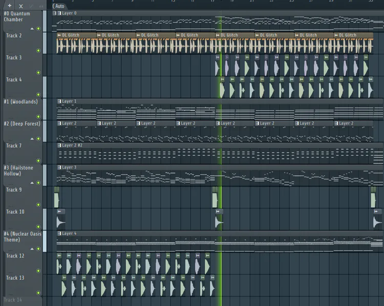Click the first DL Glitch clip's audio icon
384x306 pixels.
(x=59, y=35)
